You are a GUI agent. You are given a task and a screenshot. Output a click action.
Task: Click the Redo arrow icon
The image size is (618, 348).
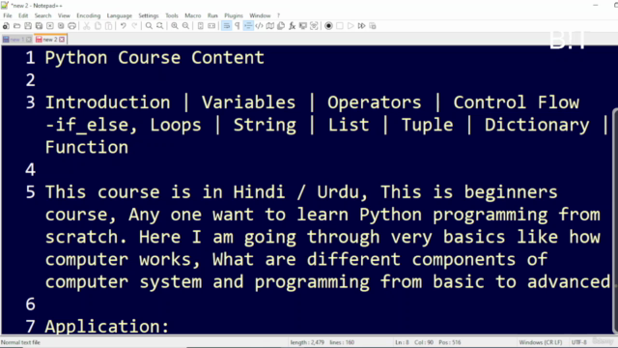pos(134,26)
